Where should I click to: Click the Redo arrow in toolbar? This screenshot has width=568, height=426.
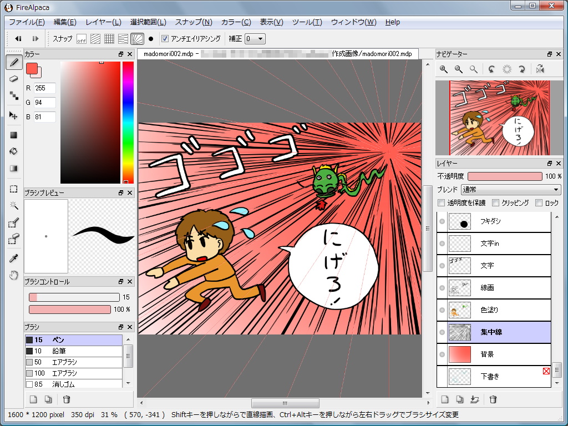(35, 38)
